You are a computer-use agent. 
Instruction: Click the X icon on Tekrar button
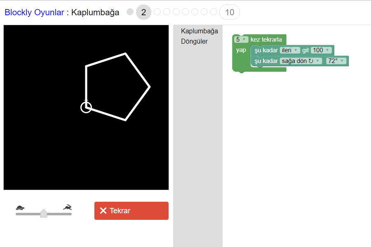[103, 211]
